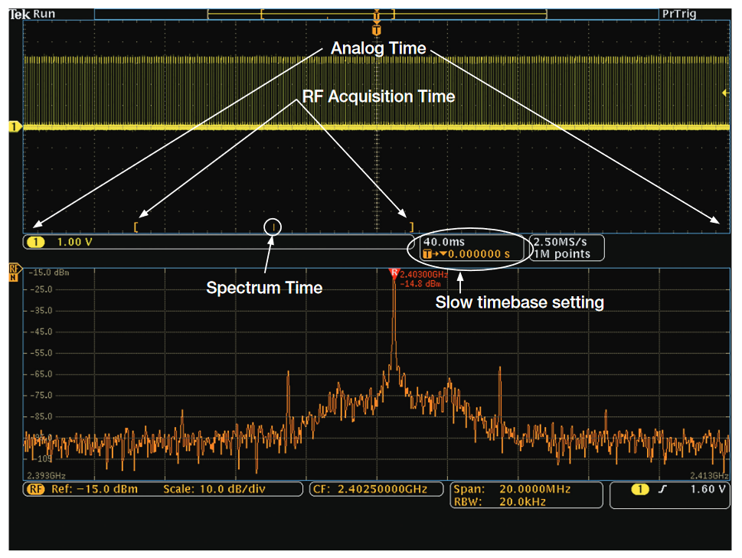Click the spectrum time indicator bracket

273,227
